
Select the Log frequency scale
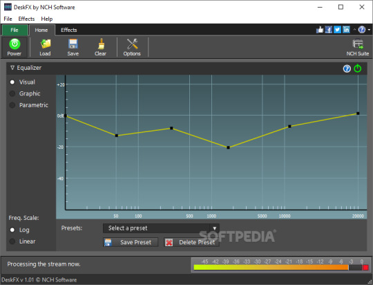(x=12, y=230)
